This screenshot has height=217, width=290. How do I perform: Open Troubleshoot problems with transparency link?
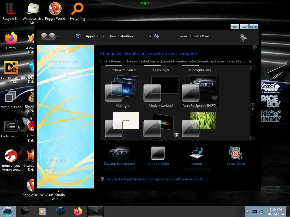[x=154, y=179]
